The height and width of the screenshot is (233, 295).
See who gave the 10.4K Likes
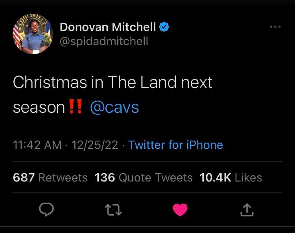point(230,178)
